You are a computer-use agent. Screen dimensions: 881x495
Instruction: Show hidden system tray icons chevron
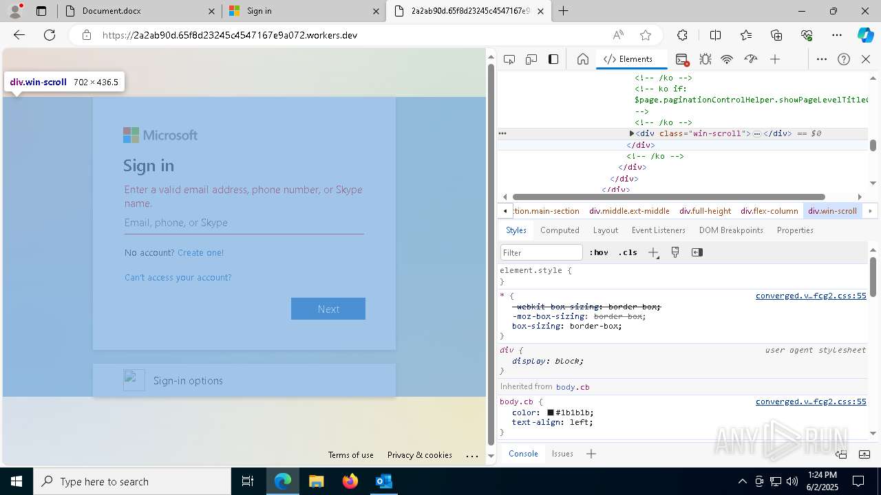[x=742, y=481]
